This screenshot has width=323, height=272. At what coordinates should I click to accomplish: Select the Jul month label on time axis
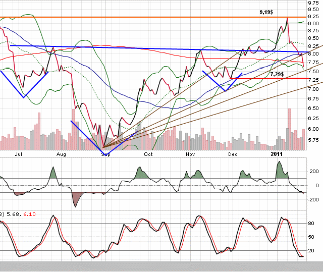pos(19,153)
